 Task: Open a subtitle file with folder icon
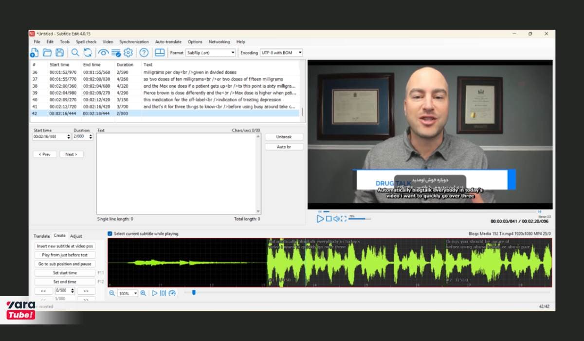coord(47,53)
